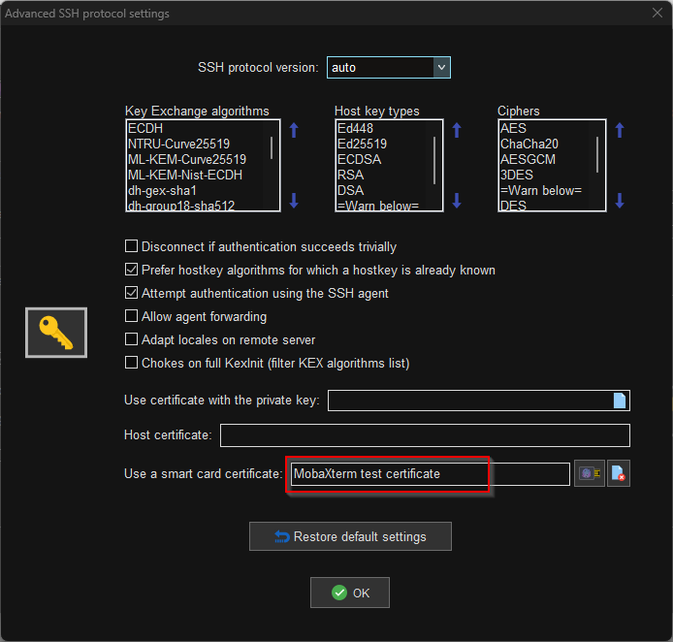The height and width of the screenshot is (642, 673).
Task: Enable Allow agent forwarding checkbox
Action: tap(131, 316)
